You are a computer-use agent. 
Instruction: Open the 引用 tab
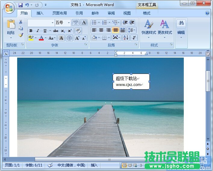(79, 13)
